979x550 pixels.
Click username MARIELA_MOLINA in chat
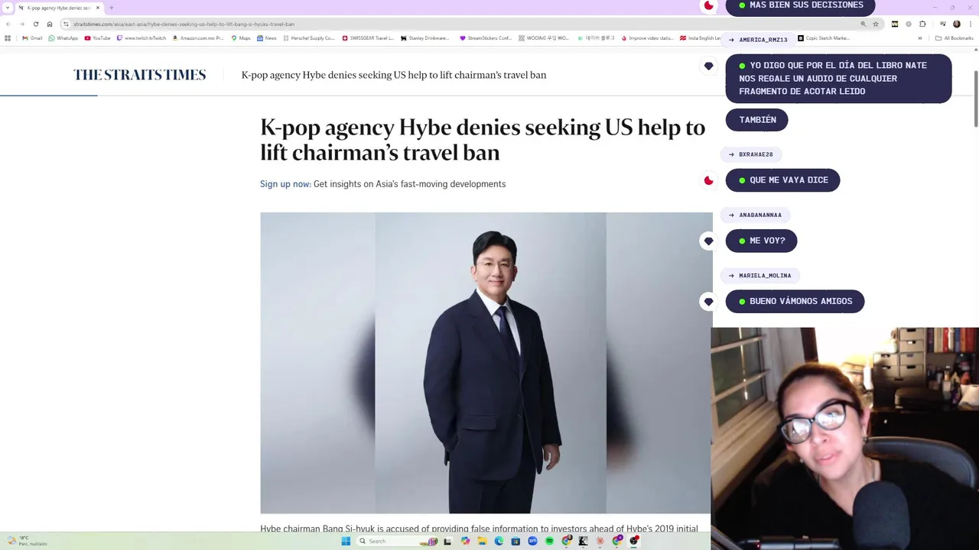765,276
